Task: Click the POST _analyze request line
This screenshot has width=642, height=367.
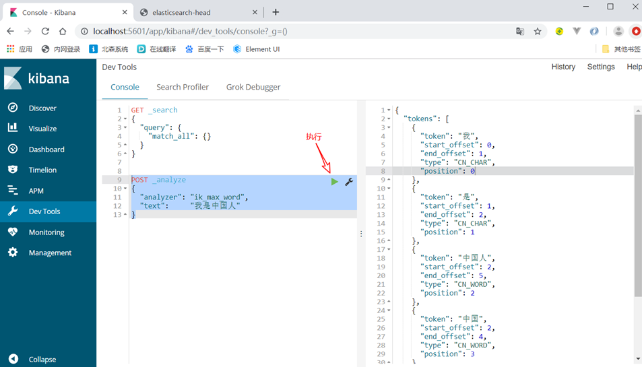Action: coord(158,180)
